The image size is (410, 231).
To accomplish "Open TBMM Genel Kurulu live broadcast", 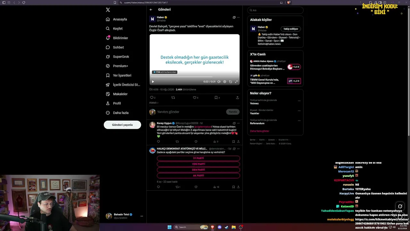I will (275, 80).
